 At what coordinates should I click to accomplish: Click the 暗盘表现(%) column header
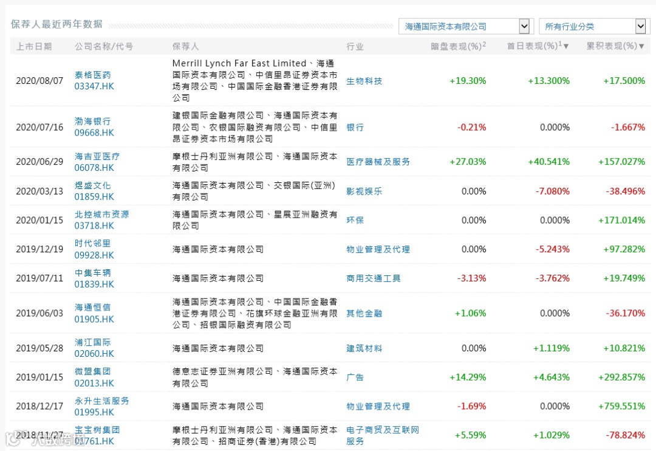point(458,46)
